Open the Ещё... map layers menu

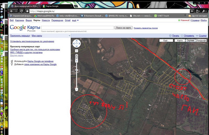coord(166,41)
